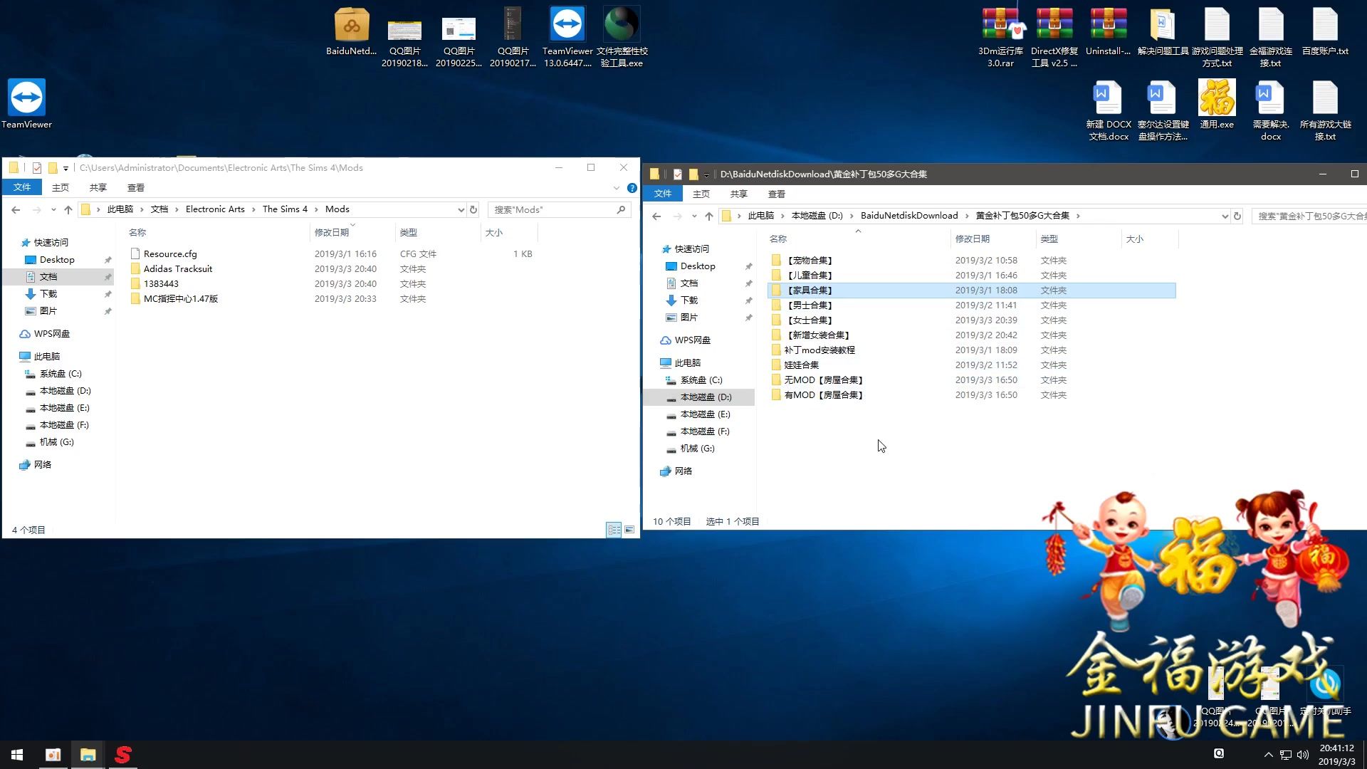
Task: Switch Mods window to large icons view
Action: [x=629, y=530]
